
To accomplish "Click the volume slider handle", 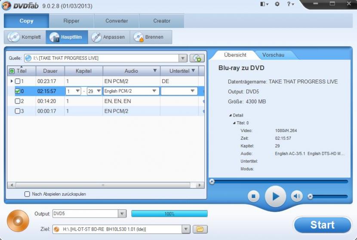I will (310, 197).
